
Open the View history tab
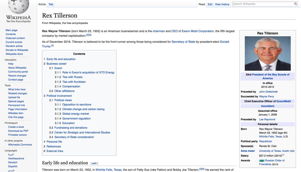(222, 4)
